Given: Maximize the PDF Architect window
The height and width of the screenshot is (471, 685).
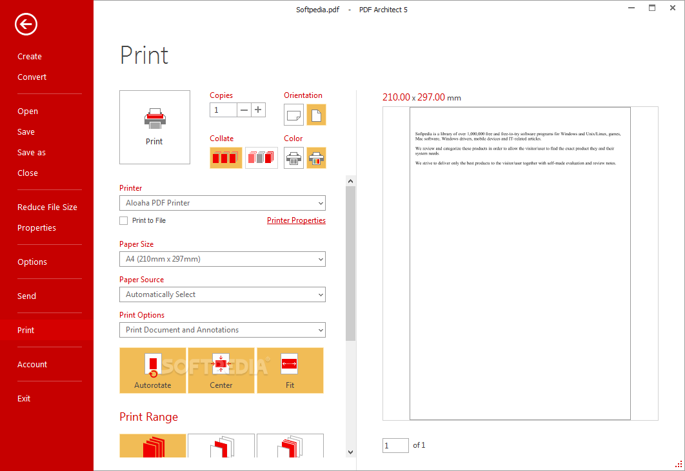Looking at the screenshot, I should coord(652,8).
